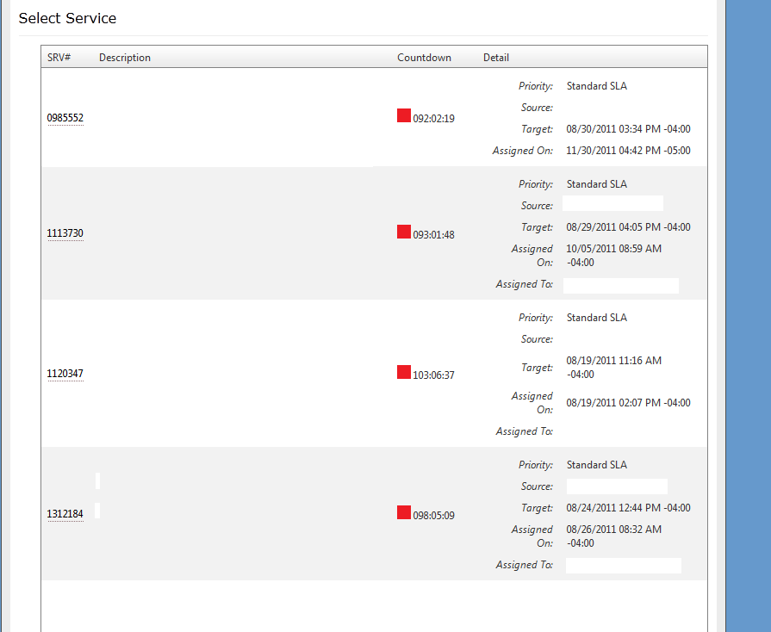Sort by Description column header

coord(125,58)
